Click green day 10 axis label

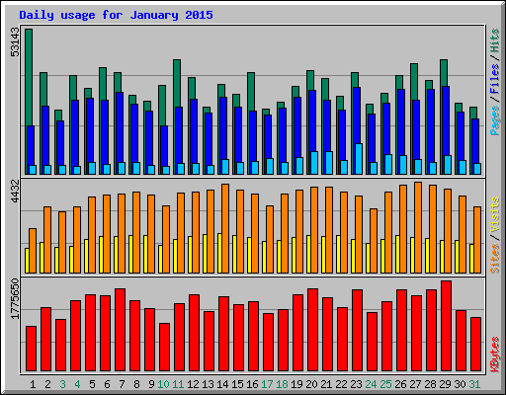[x=163, y=384]
